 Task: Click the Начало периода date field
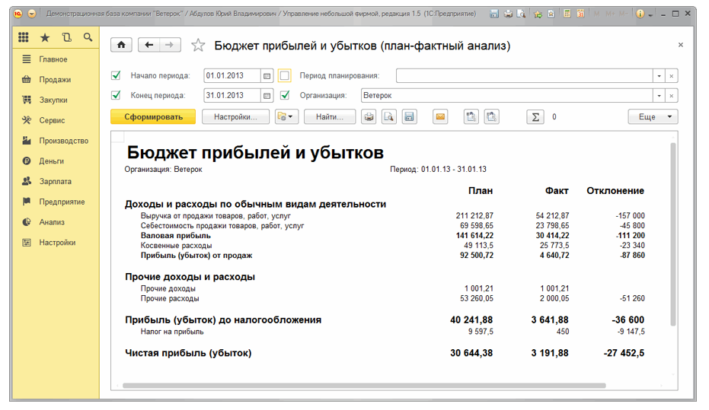click(232, 76)
